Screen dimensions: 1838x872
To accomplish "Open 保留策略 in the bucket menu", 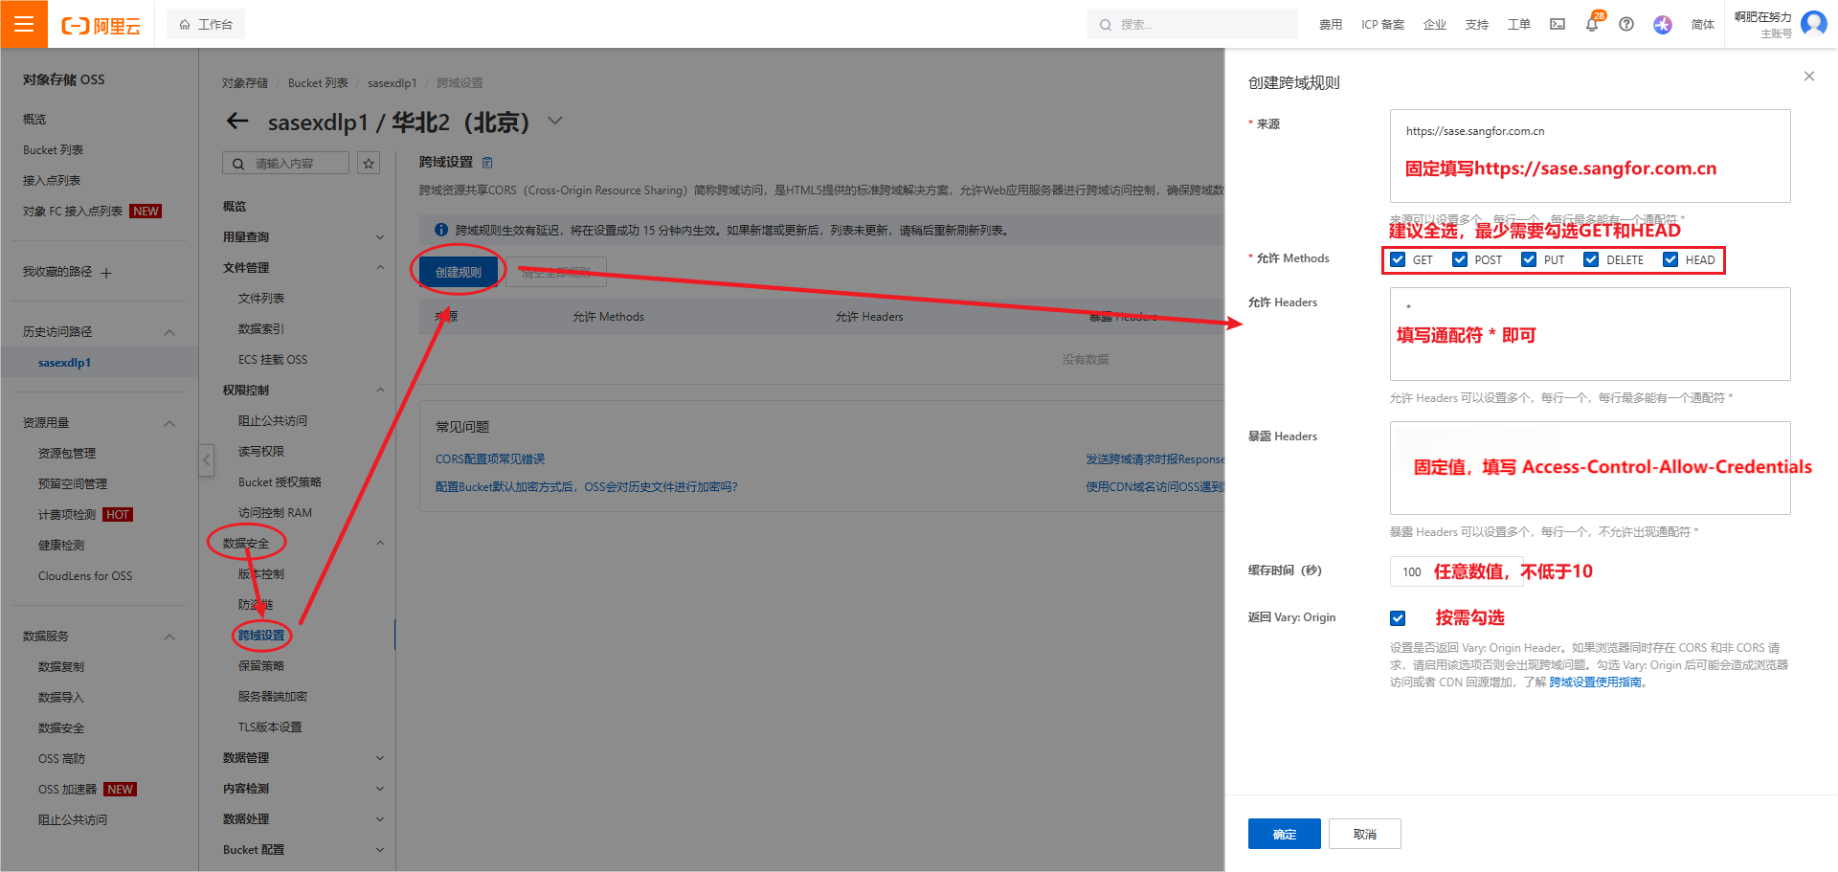I will tap(261, 666).
